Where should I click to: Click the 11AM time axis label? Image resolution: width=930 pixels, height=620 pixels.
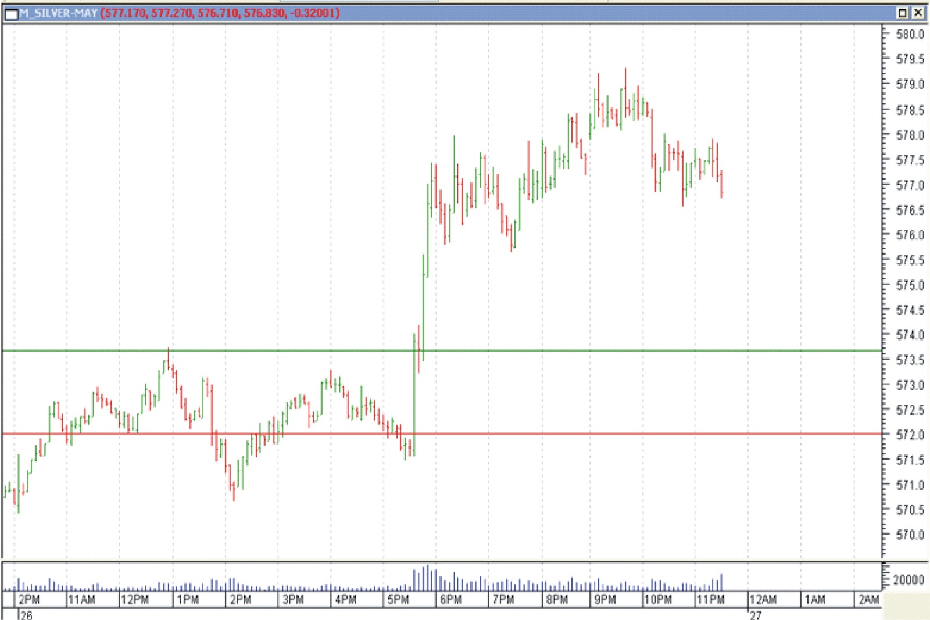tap(82, 600)
